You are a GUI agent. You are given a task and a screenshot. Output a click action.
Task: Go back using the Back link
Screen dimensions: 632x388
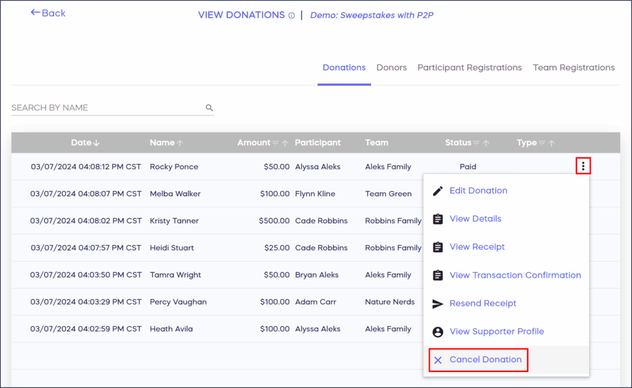click(48, 13)
